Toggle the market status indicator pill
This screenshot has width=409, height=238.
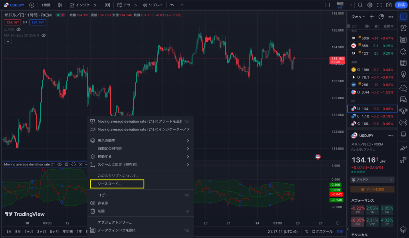(61, 15)
